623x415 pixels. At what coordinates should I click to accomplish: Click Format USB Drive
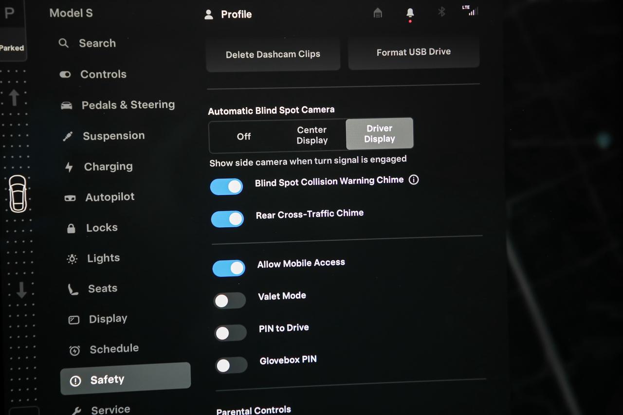click(x=413, y=52)
